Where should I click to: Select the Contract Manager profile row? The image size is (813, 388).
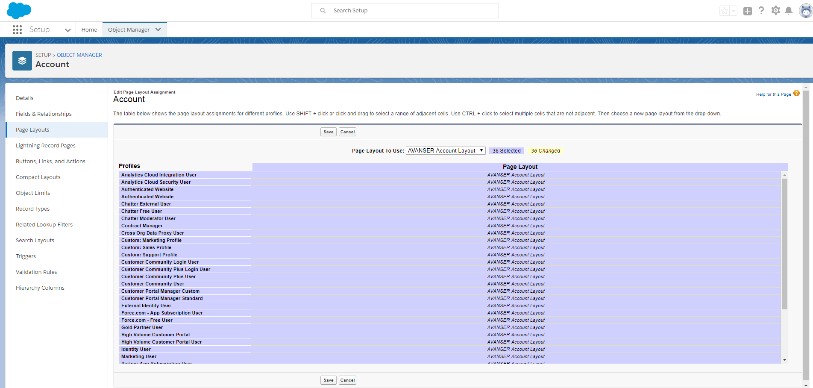(x=185, y=226)
